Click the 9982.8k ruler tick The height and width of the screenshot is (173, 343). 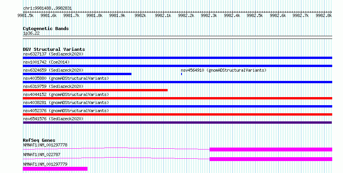(324, 15)
